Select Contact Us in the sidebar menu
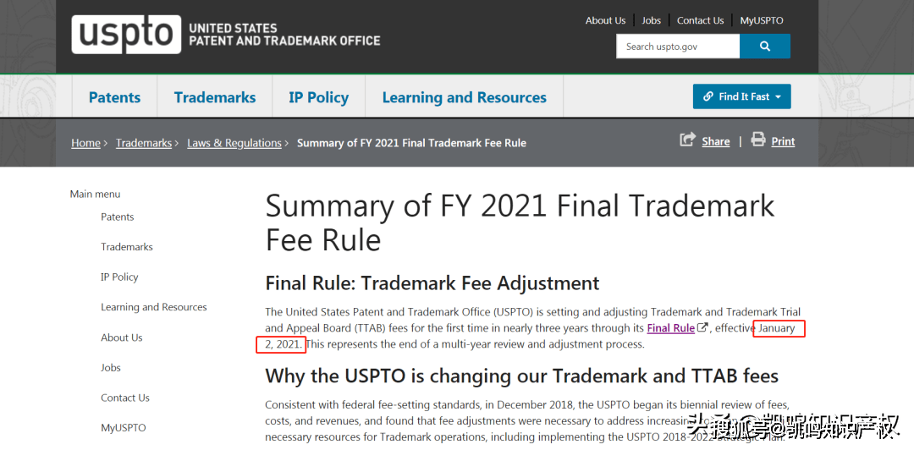 coord(125,398)
